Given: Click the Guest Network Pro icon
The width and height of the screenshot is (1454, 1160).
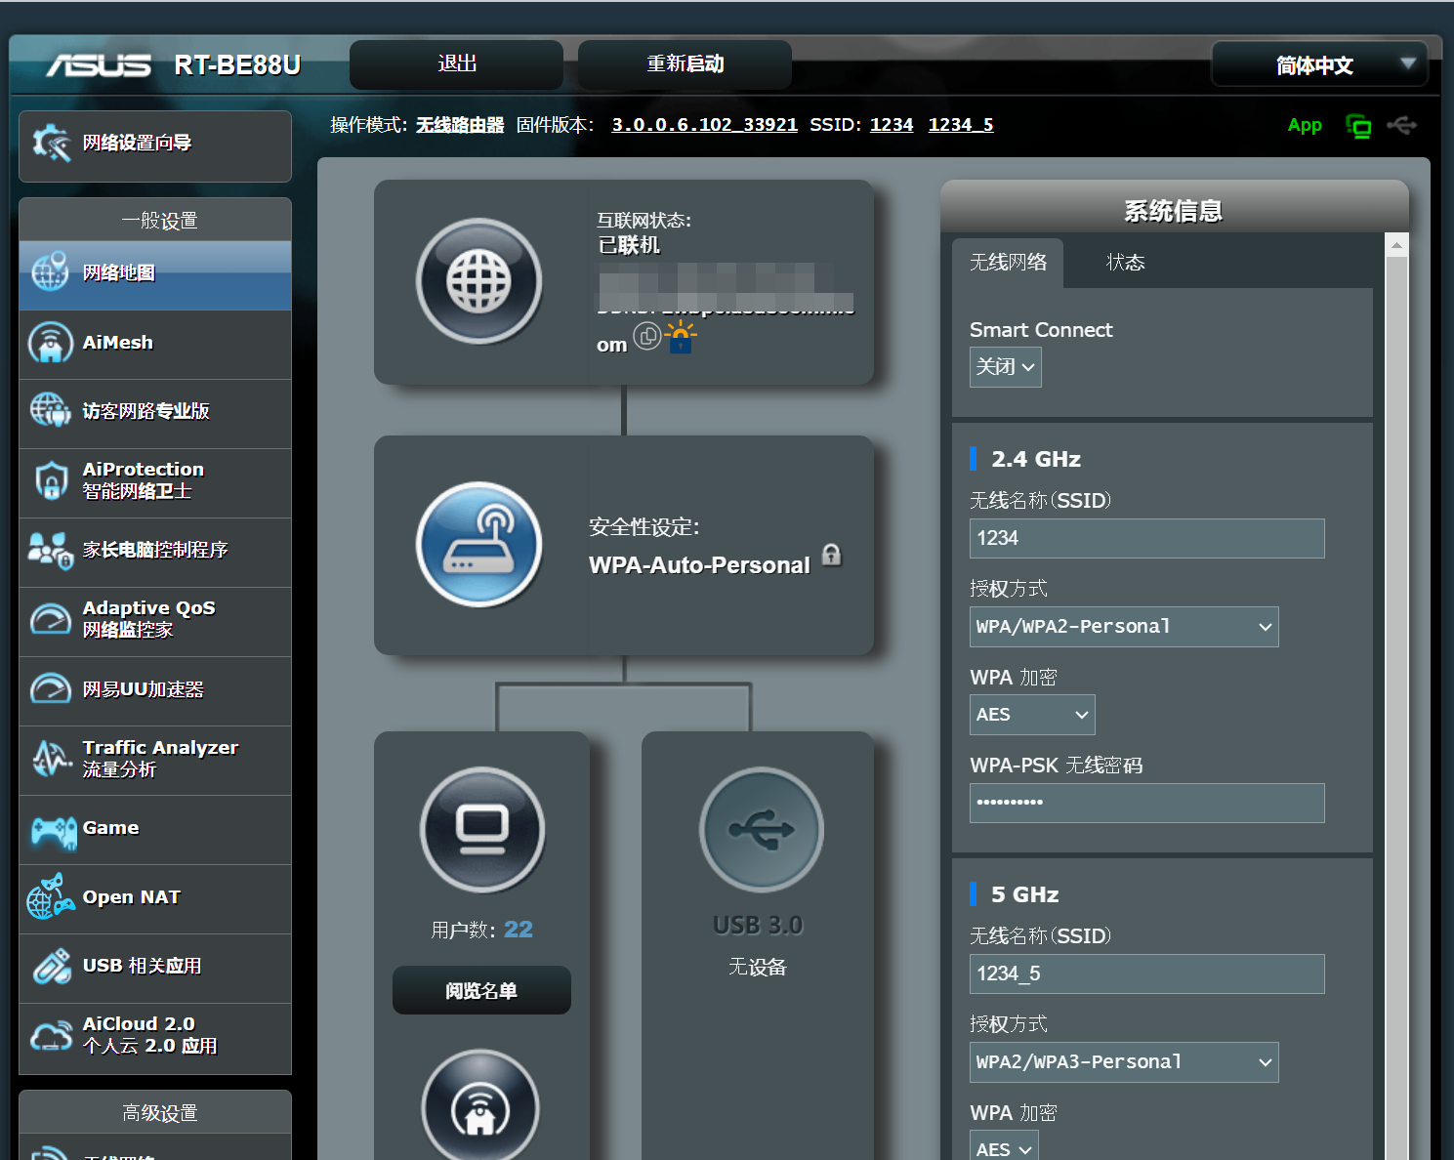Looking at the screenshot, I should 51,411.
